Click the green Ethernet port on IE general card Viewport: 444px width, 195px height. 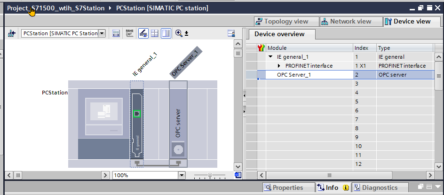(137, 114)
